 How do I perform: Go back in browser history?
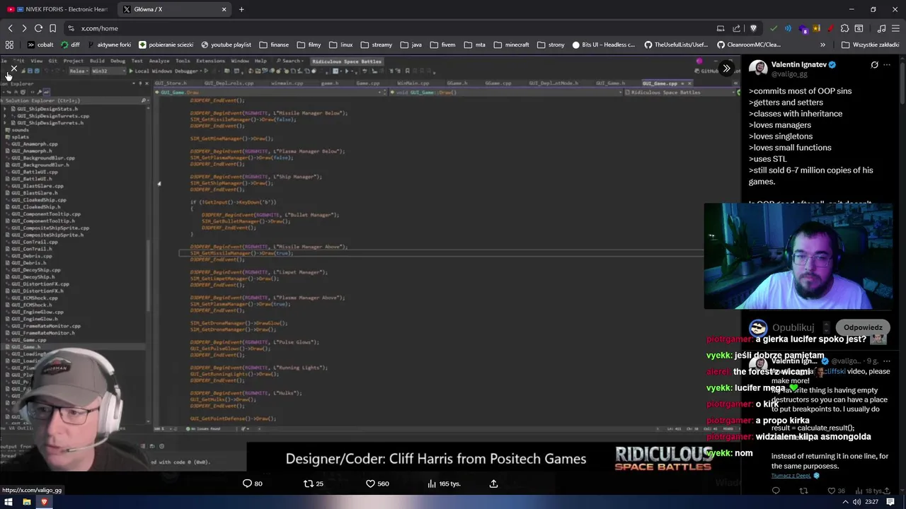pos(10,28)
